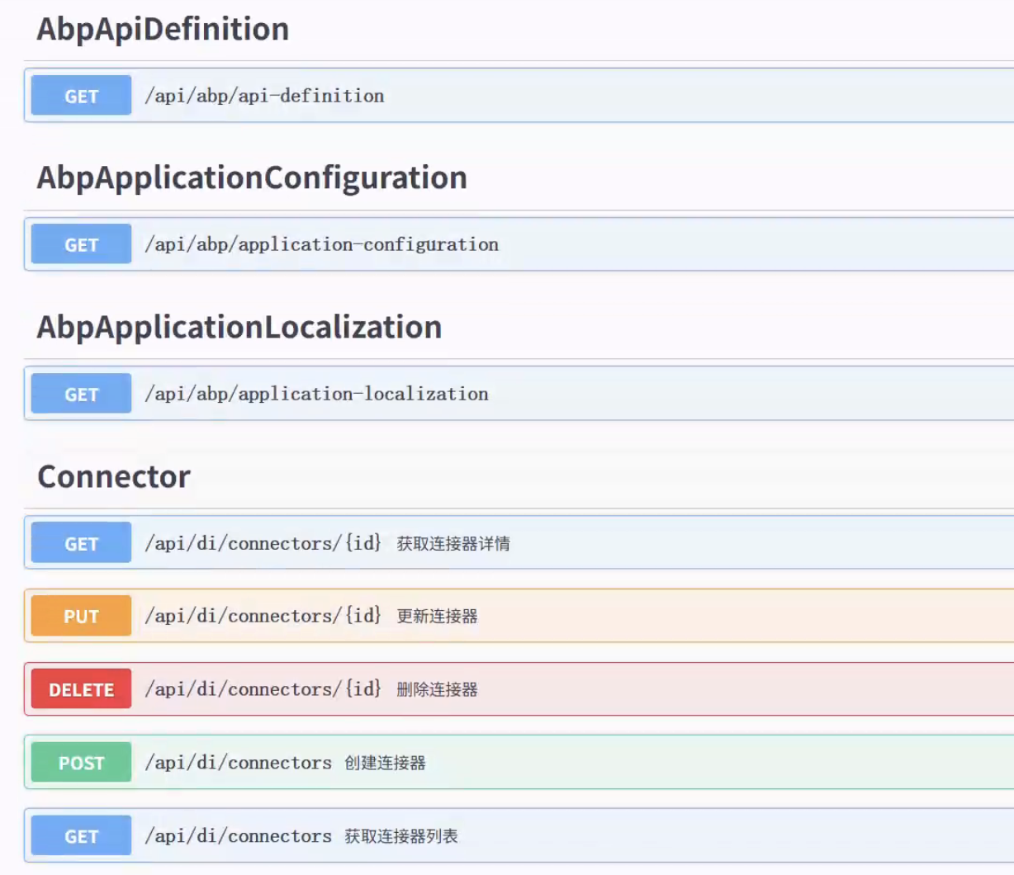The image size is (1014, 875).
Task: Expand the AbpApplicationLocalization section heading
Action: click(239, 328)
